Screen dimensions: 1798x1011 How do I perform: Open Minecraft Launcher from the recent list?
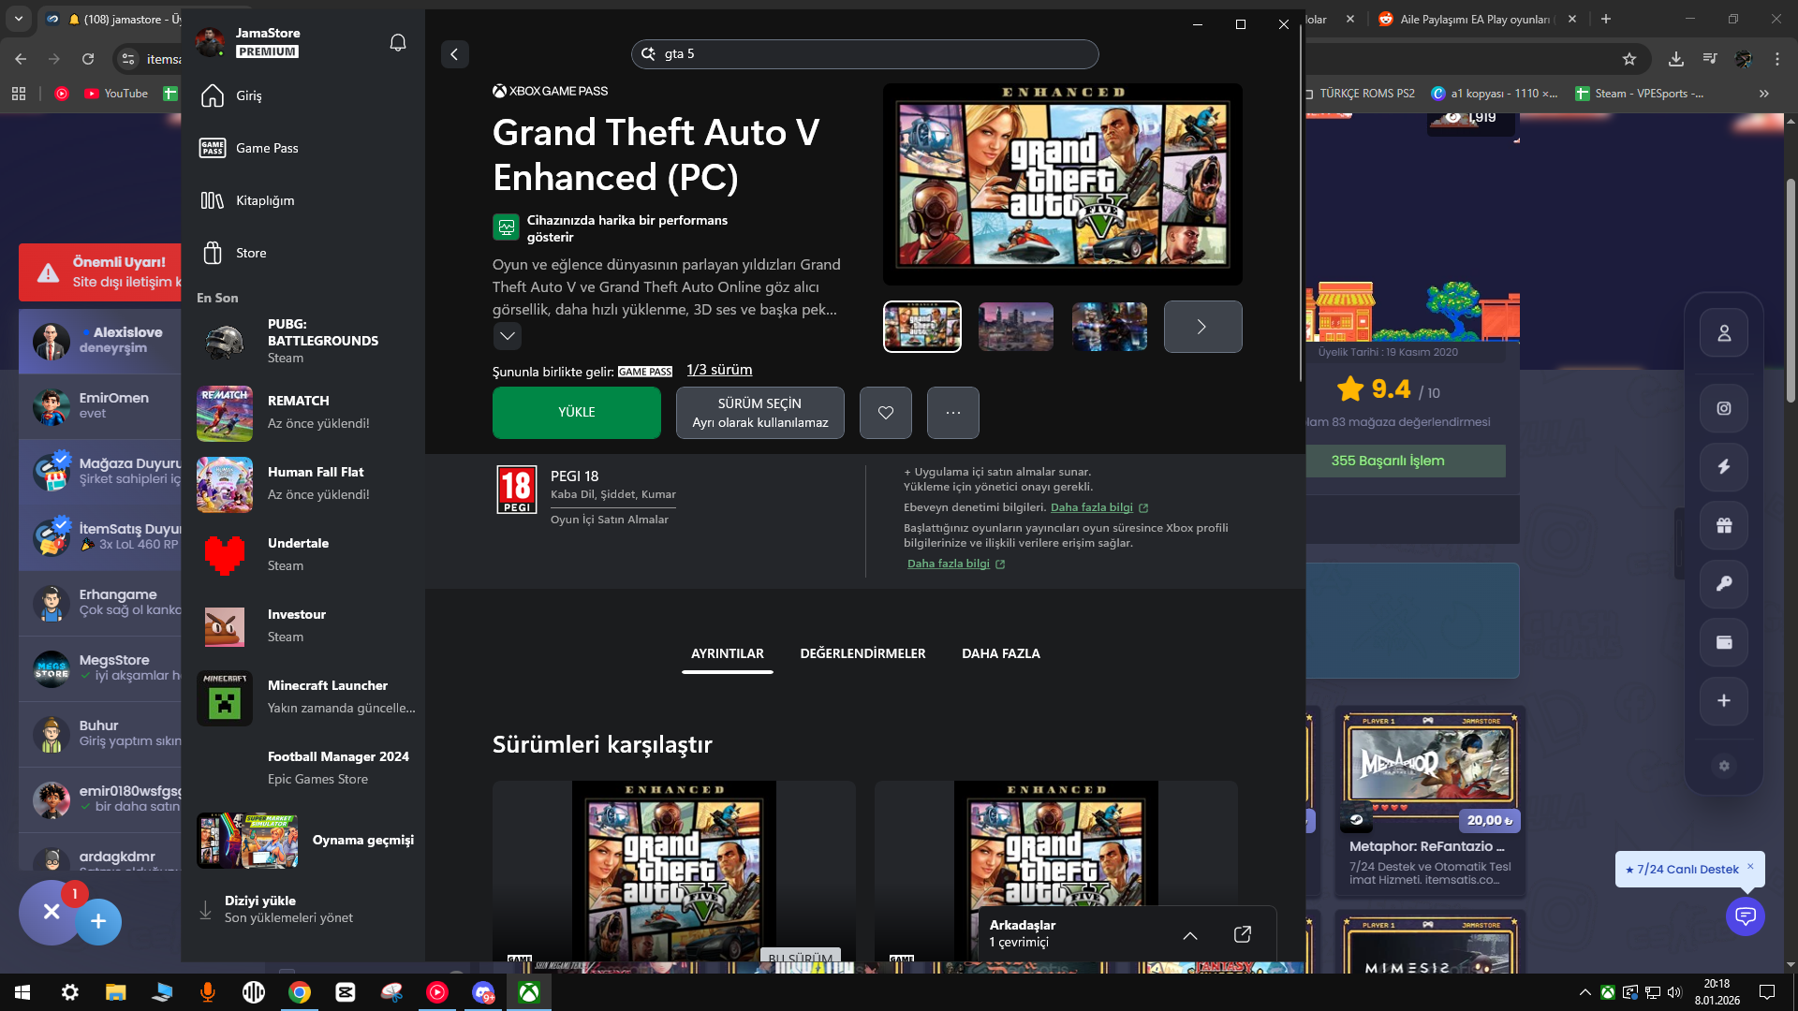tap(305, 697)
